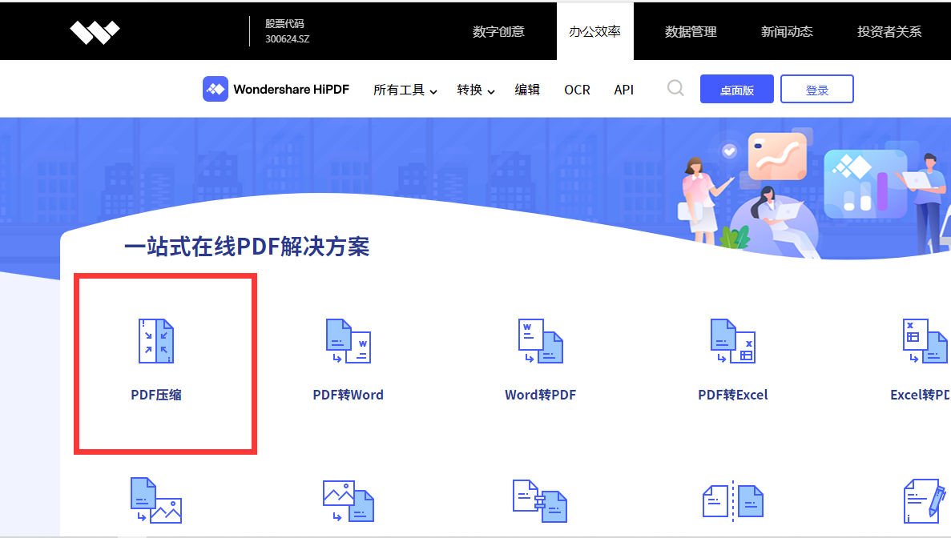Click the Wondershare HiPDF logo
The image size is (951, 538).
click(x=276, y=89)
